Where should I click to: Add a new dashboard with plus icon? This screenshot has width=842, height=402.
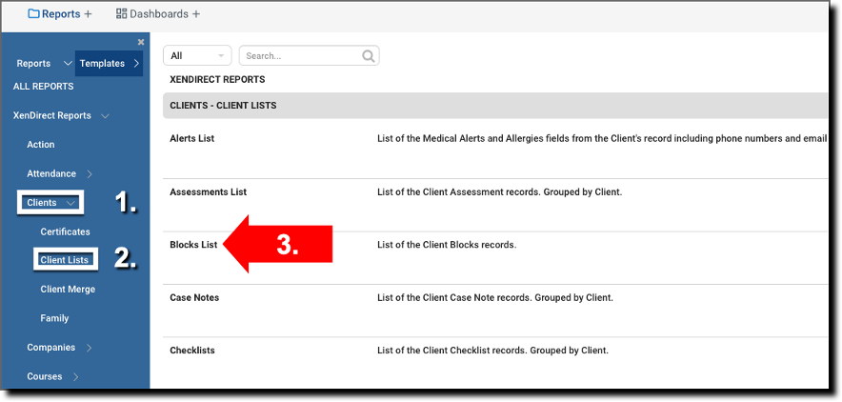pos(196,14)
